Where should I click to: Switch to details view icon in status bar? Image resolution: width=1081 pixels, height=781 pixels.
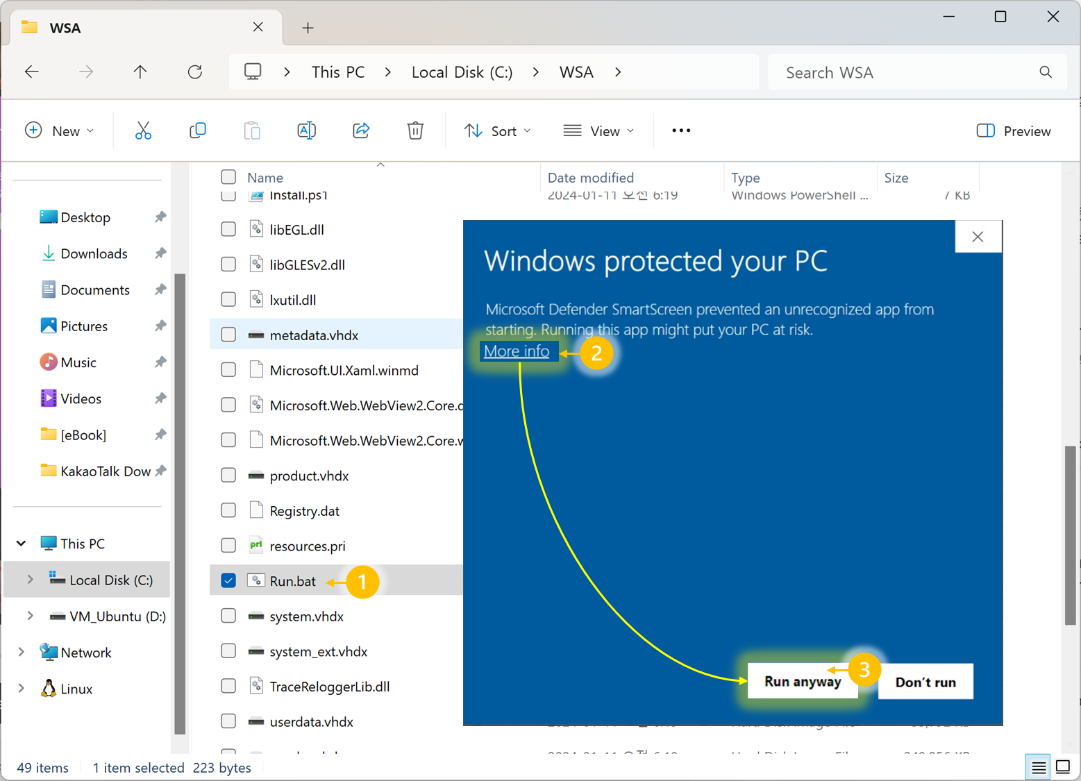(x=1039, y=767)
